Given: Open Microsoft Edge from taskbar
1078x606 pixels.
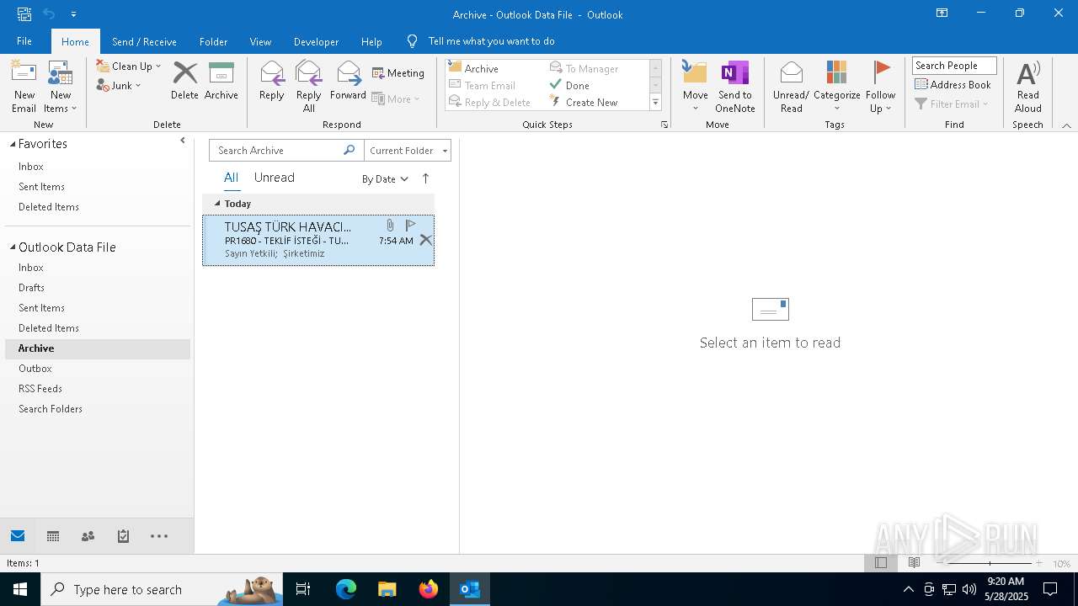Looking at the screenshot, I should coord(346,589).
